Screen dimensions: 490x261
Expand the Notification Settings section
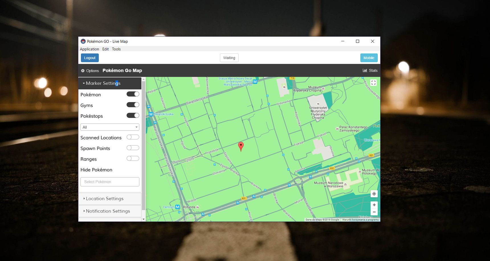[x=110, y=211]
